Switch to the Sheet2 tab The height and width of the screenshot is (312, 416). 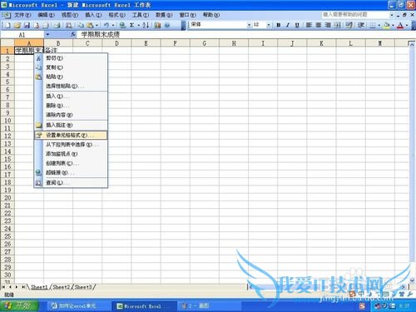(x=61, y=287)
